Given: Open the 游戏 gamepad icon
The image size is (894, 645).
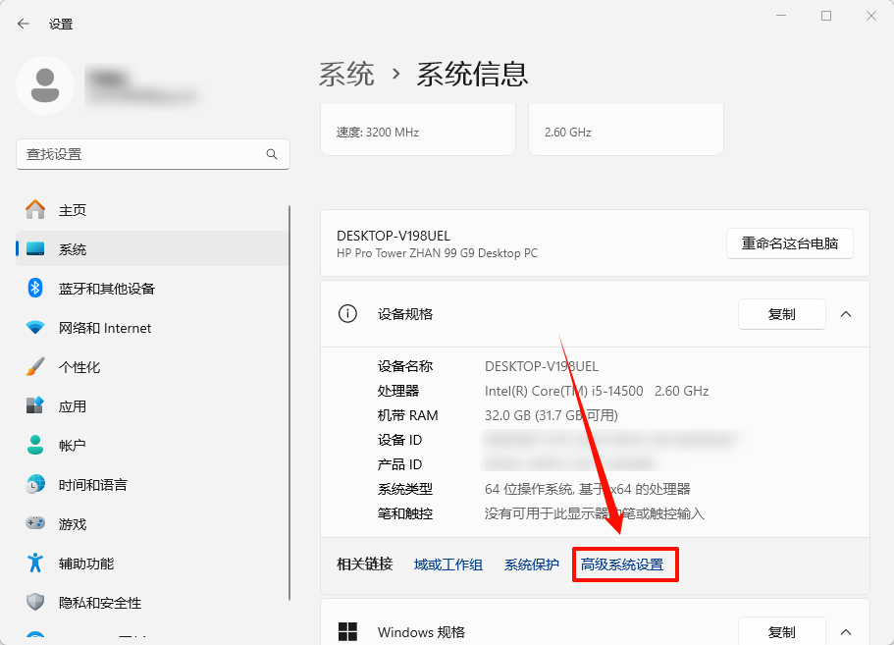Looking at the screenshot, I should (35, 524).
